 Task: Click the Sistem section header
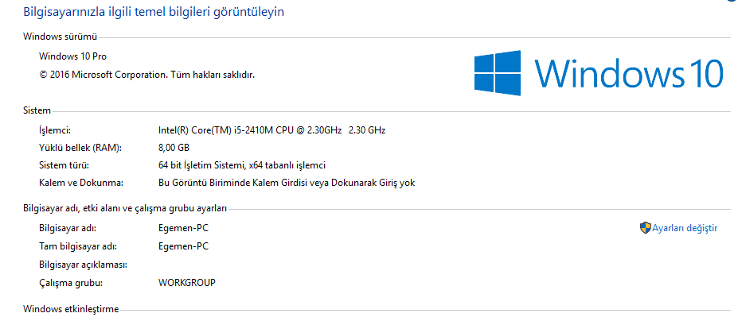37,111
